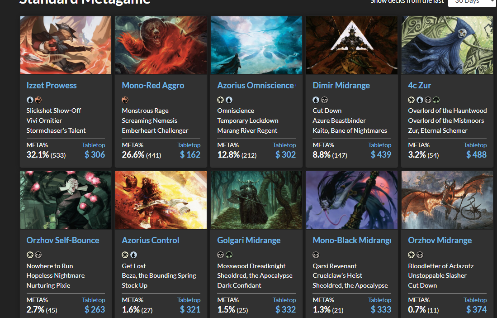Click white mana icon under Azorius Control
Image resolution: width=497 pixels, height=318 pixels.
coord(125,255)
